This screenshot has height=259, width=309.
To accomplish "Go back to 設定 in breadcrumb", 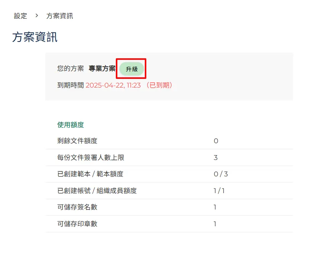I will [21, 16].
